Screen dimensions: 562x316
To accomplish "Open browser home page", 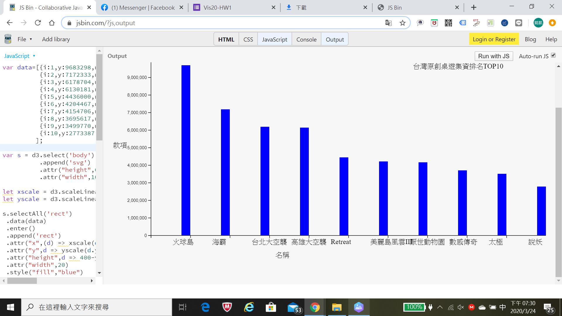I will pos(52,23).
